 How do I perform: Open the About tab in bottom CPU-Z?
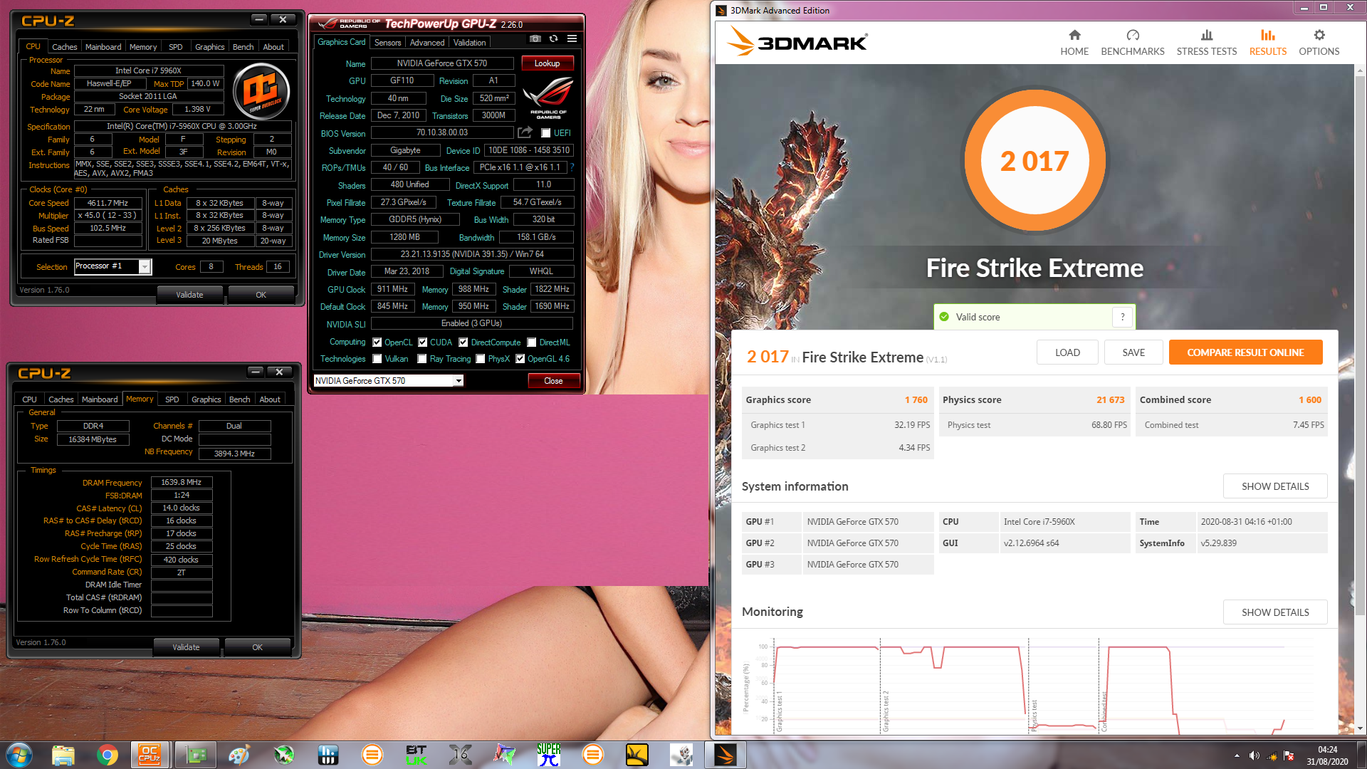[270, 399]
